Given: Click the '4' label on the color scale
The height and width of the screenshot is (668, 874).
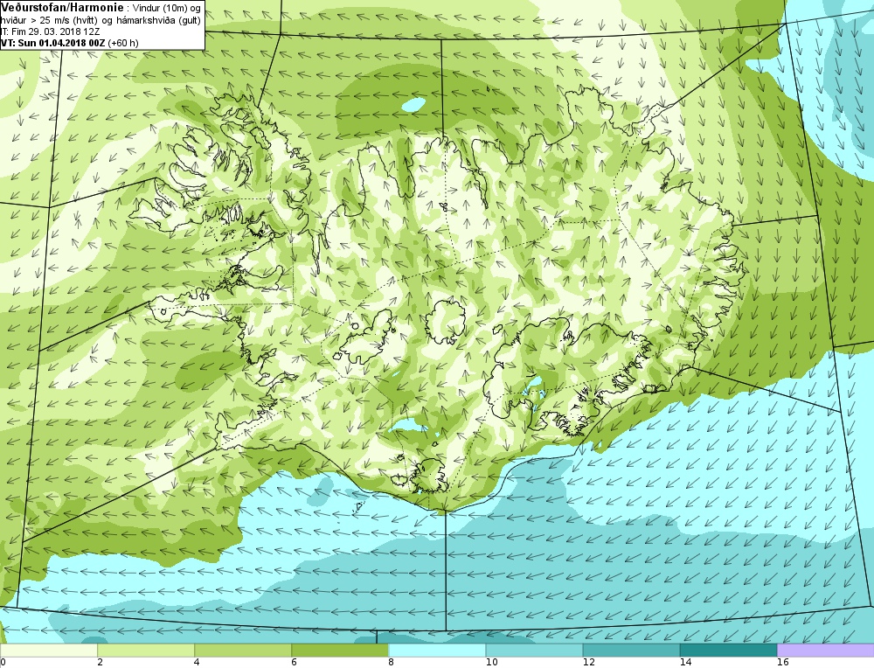Looking at the screenshot, I should click(x=197, y=663).
